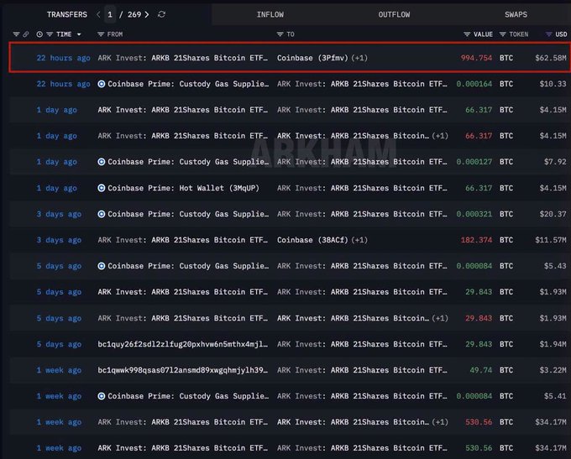Switch to the OUTFLOW tab
The width and height of the screenshot is (571, 459).
tap(394, 14)
